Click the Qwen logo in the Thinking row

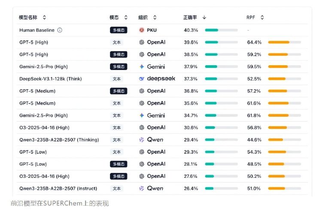(142, 140)
